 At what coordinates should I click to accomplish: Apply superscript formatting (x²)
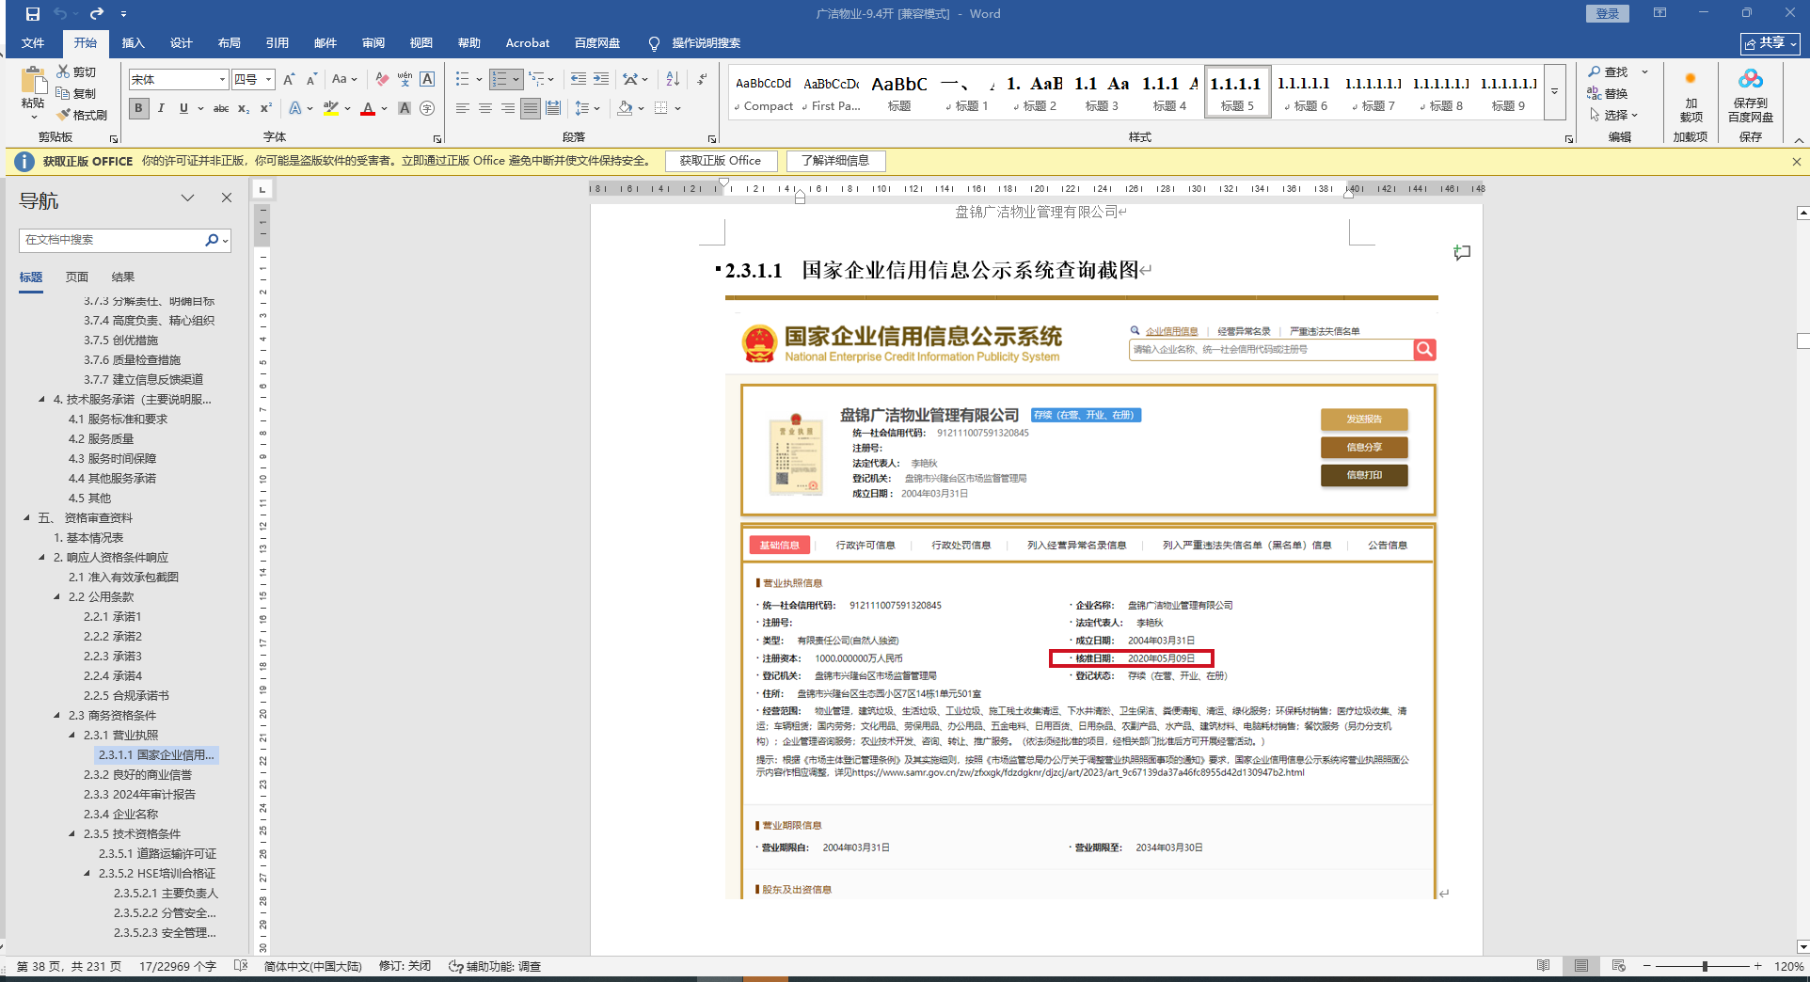click(x=266, y=108)
